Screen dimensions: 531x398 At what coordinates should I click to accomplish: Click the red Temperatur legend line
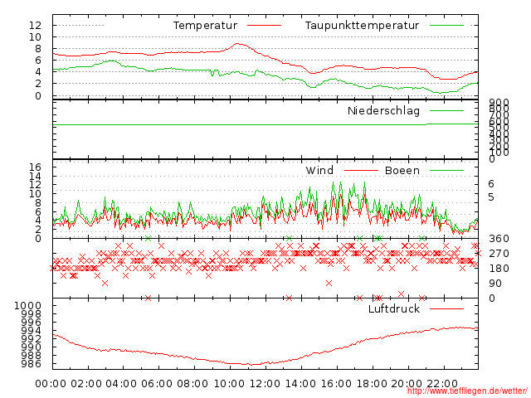tap(264, 26)
